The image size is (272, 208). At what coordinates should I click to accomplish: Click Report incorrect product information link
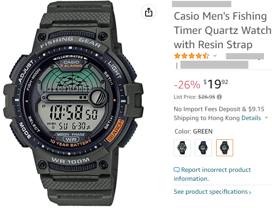click(x=212, y=174)
